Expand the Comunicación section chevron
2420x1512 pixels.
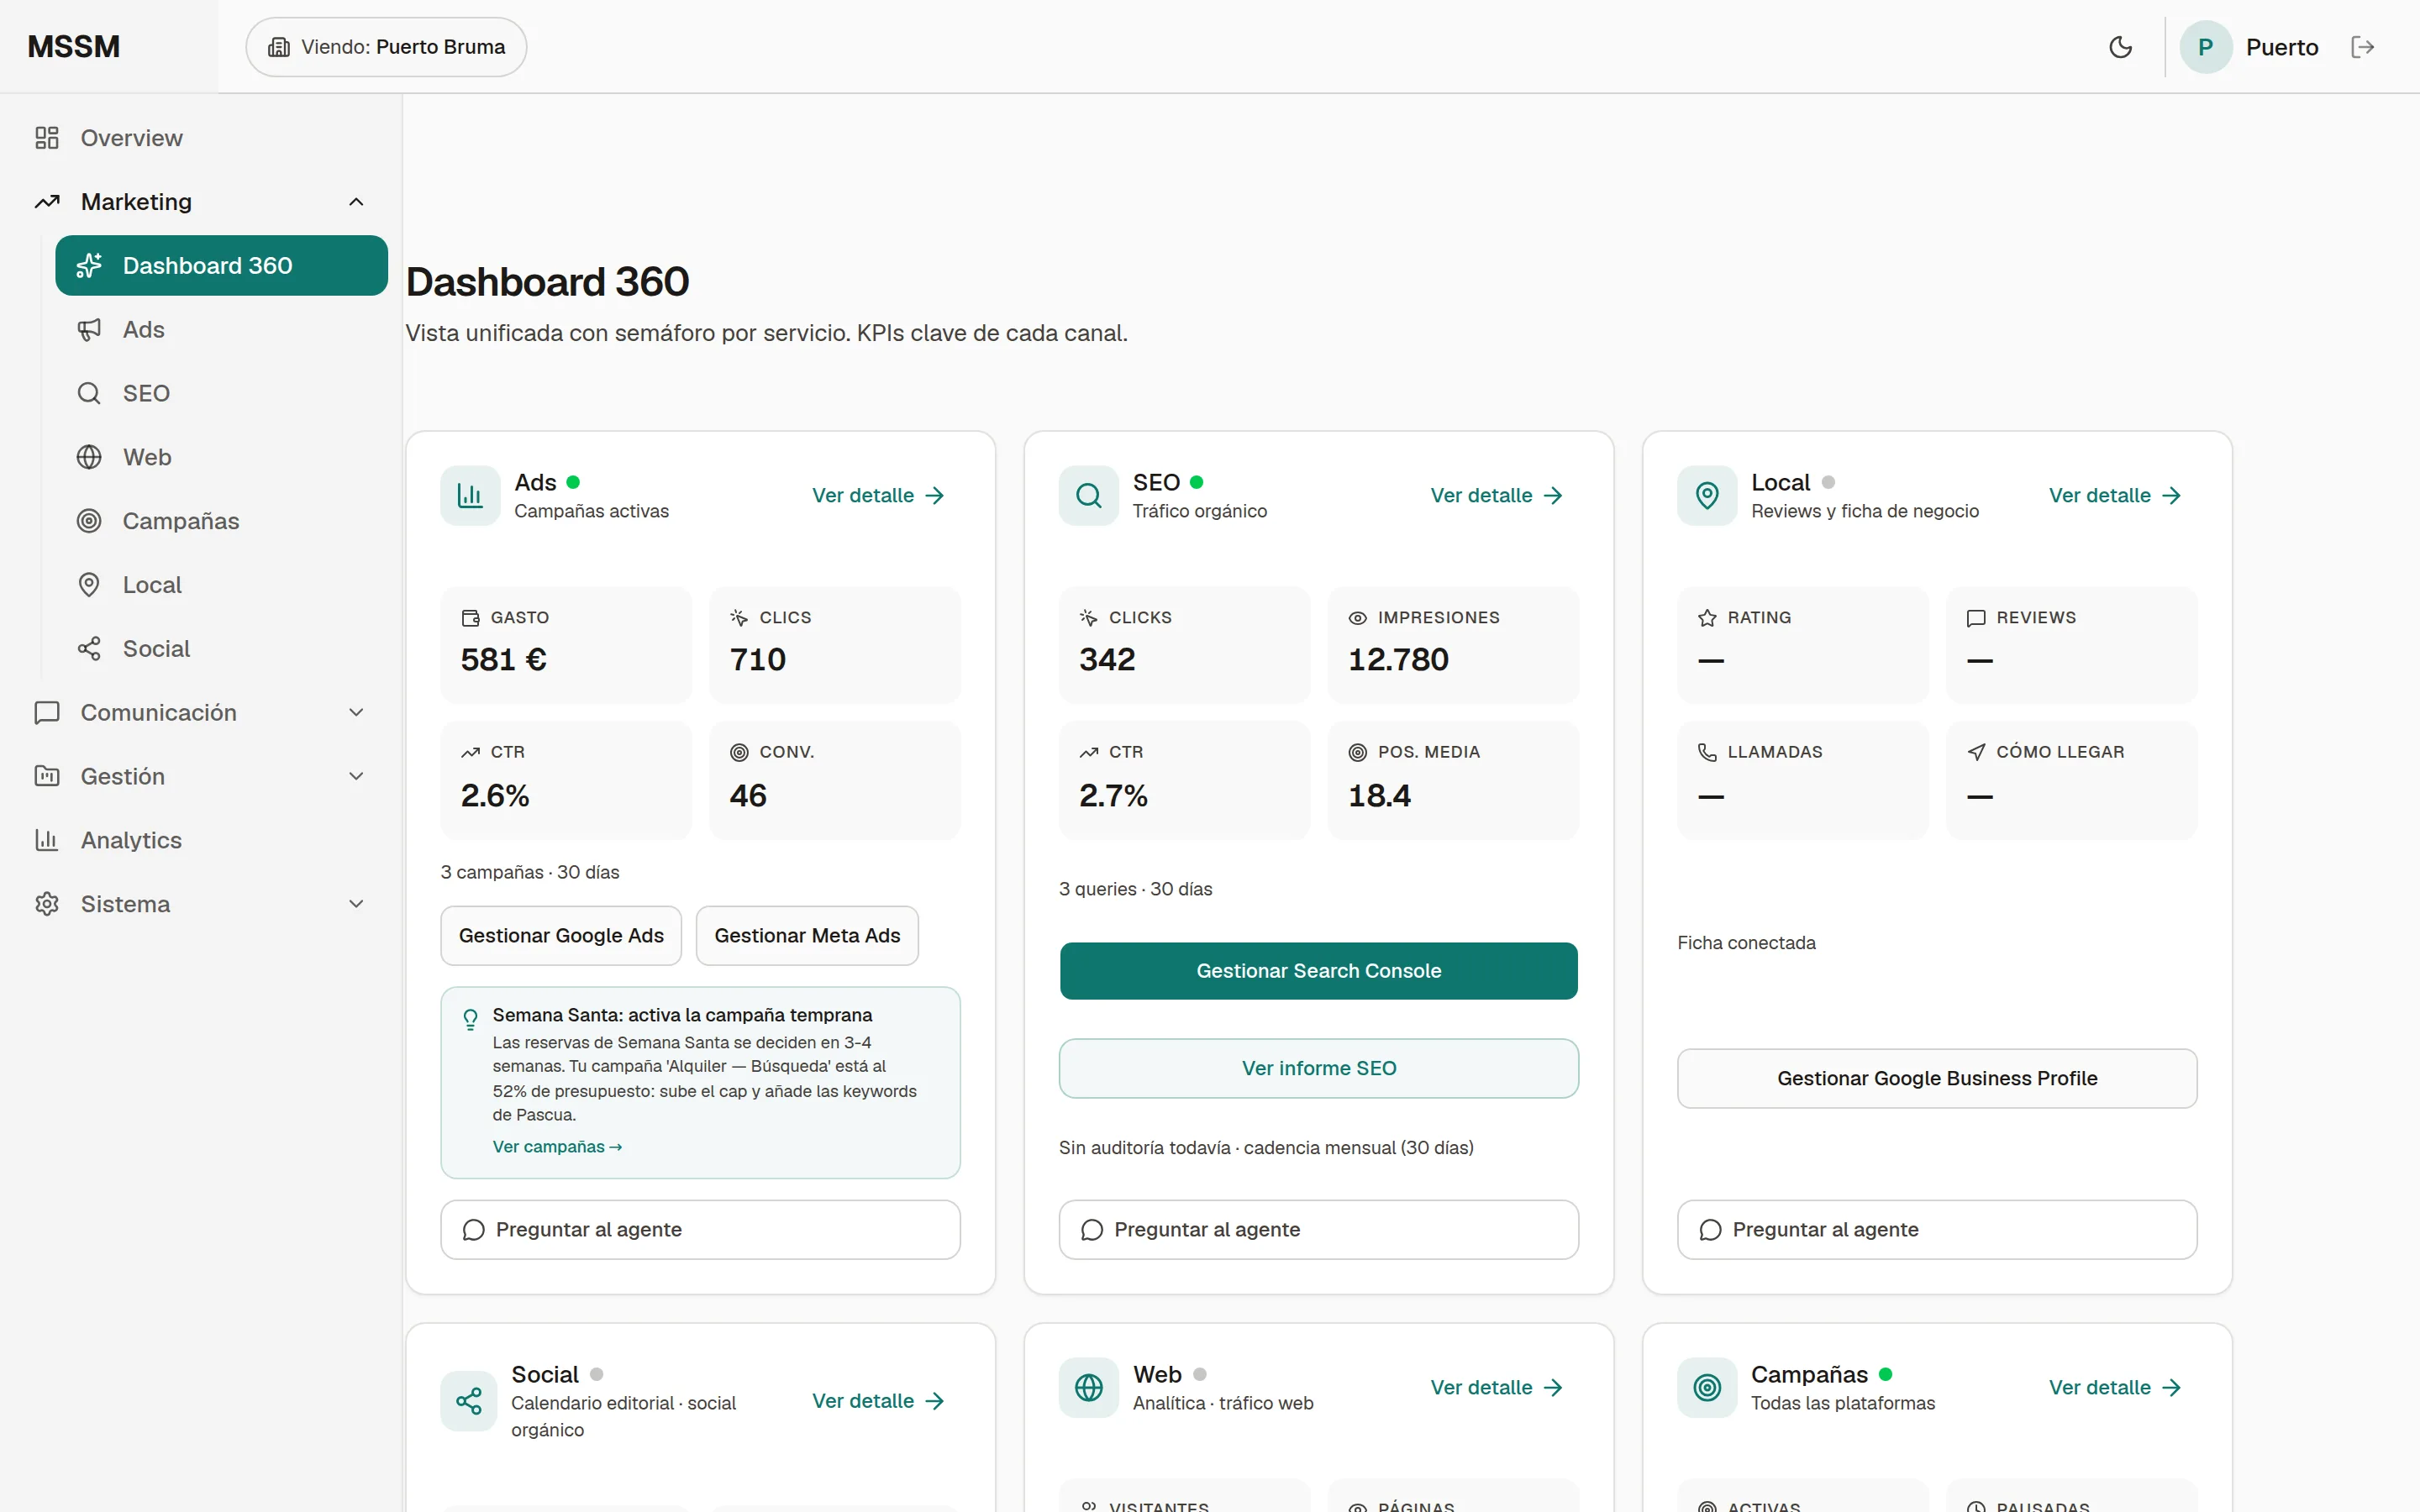[356, 712]
